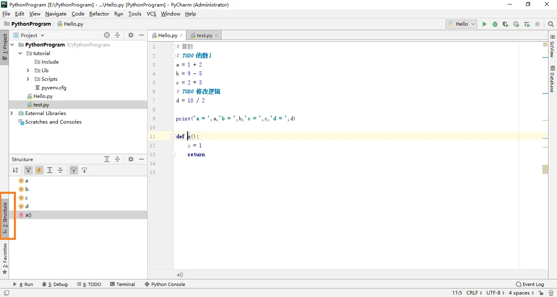Open the Event Log
Image resolution: width=557 pixels, height=297 pixels.
coord(530,284)
